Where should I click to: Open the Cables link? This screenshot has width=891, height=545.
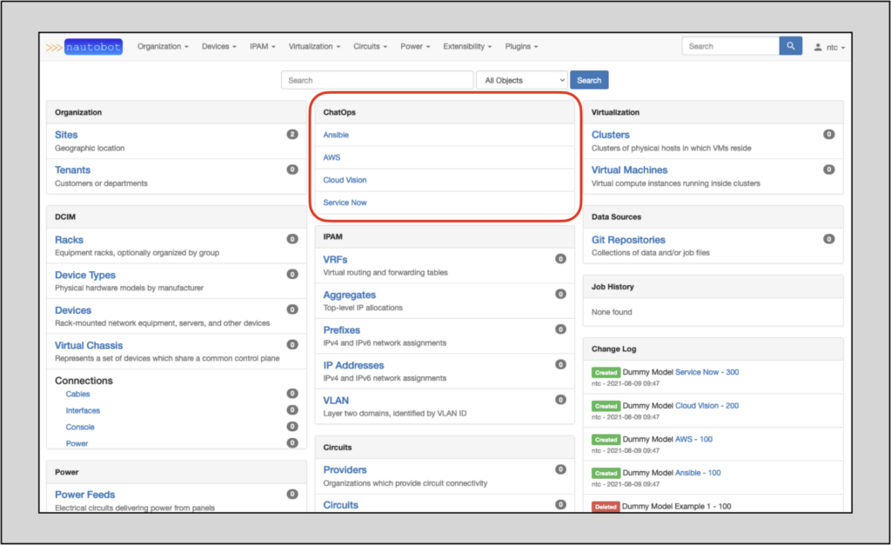[77, 394]
